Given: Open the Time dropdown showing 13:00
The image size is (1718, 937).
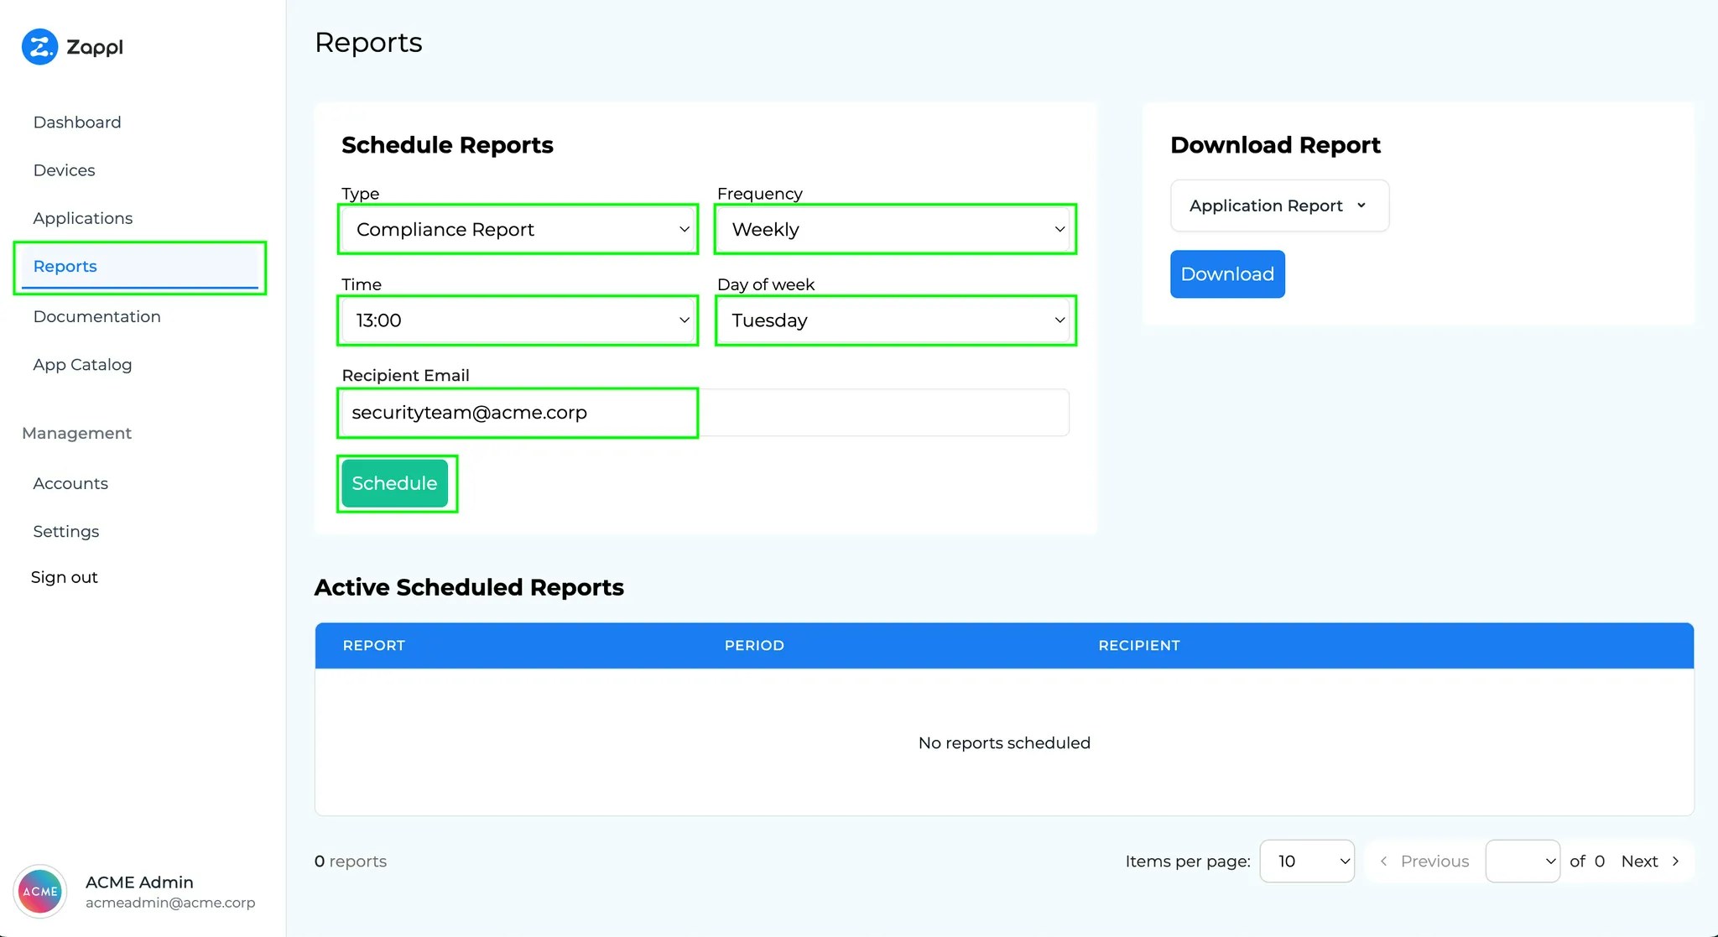Looking at the screenshot, I should [518, 320].
